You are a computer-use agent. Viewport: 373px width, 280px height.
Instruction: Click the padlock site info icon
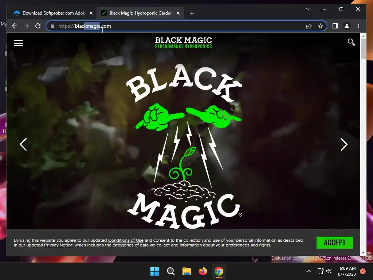pyautogui.click(x=52, y=26)
